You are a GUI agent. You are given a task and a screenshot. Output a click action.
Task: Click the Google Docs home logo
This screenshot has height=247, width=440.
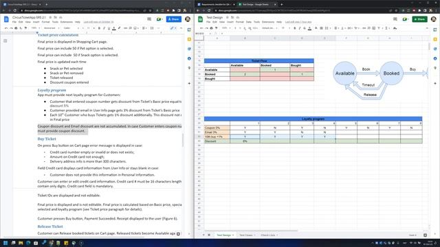(x=6, y=19)
